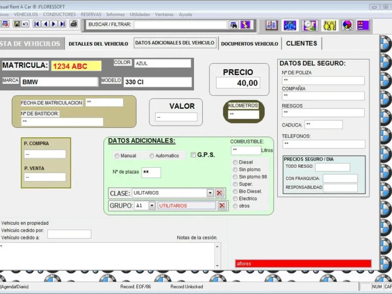392x294 pixels.
Task: Click the KILOMETROS input field
Action: 244,114
